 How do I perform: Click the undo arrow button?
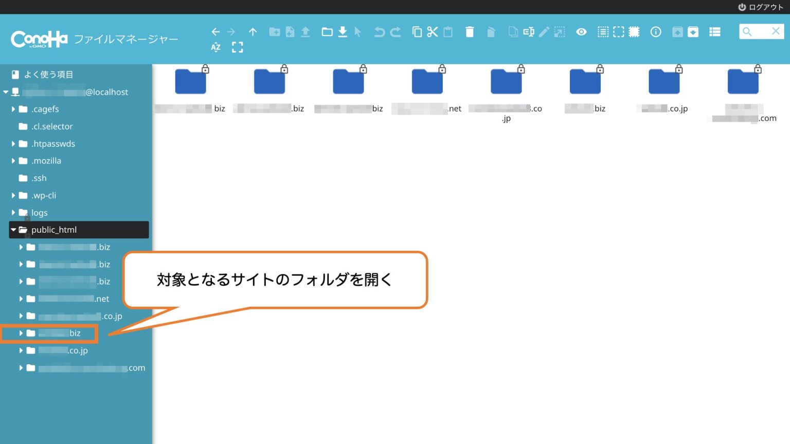[380, 32]
